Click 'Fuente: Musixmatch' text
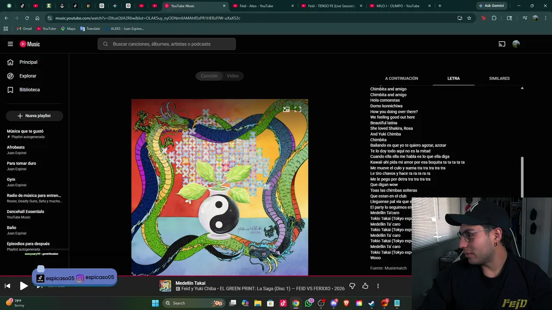Viewport: 552px width, 310px height. [389, 268]
